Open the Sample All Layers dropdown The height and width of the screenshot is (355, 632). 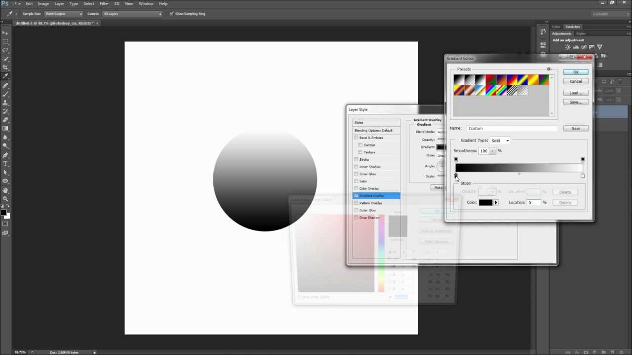pos(132,14)
